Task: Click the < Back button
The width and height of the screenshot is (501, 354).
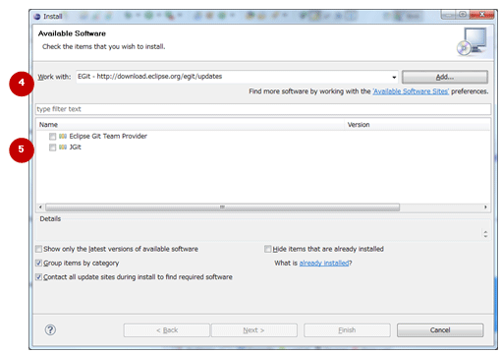Action: click(x=167, y=330)
